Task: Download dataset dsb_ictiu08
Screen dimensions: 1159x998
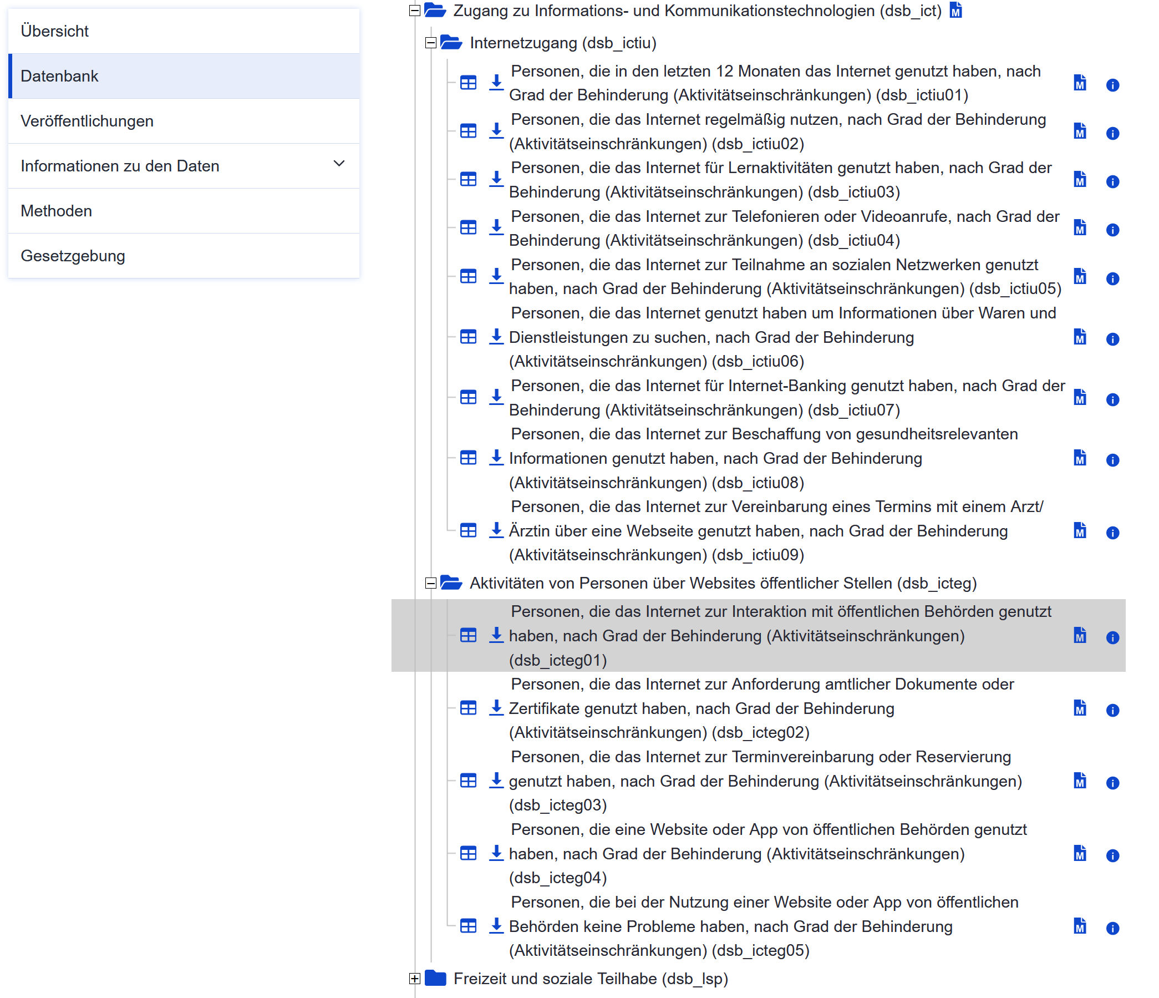Action: coord(496,458)
